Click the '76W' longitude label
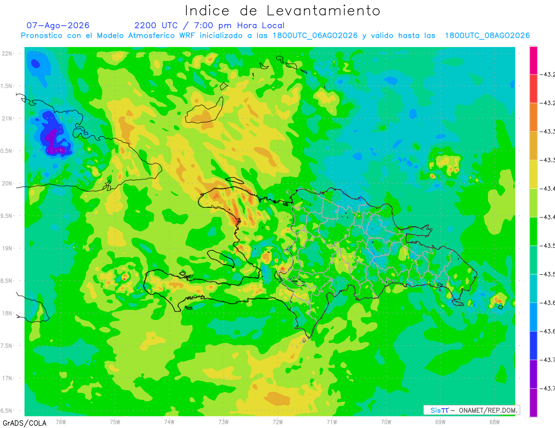555x428 pixels. tap(61, 422)
